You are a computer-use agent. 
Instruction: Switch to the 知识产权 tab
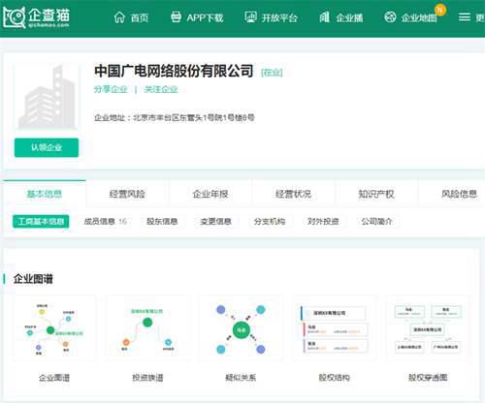coord(376,194)
